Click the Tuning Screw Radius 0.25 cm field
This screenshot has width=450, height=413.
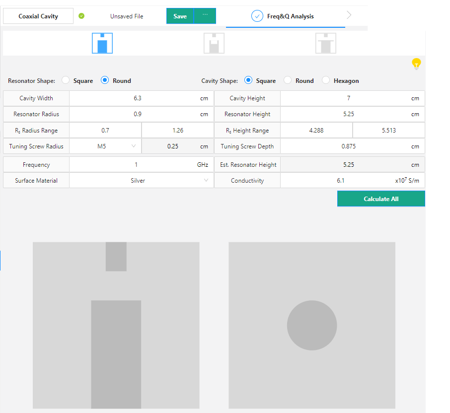[x=178, y=146]
